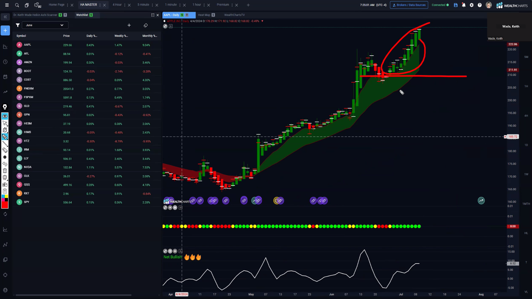The image size is (532, 299).
Task: Open the 4 Hour workspace tab
Action: coord(117,5)
